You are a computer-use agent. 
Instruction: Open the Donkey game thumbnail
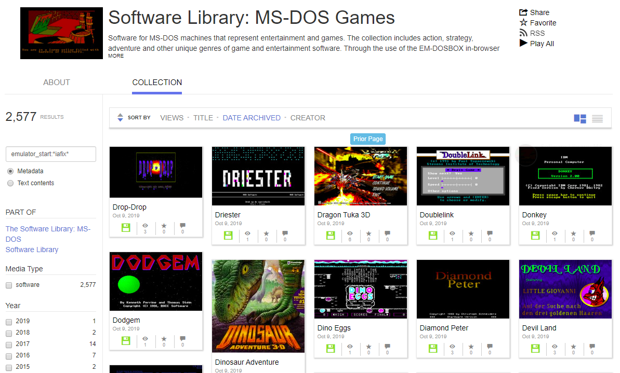click(x=565, y=176)
